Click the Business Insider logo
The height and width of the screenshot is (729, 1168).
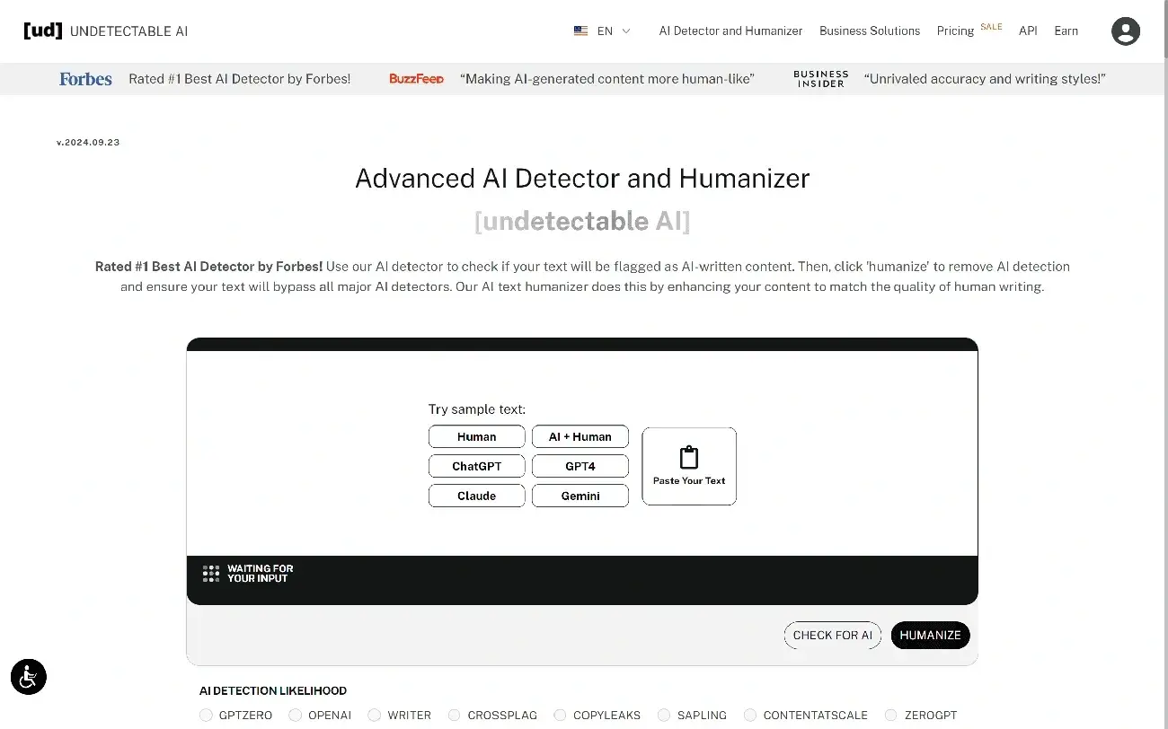pos(821,79)
